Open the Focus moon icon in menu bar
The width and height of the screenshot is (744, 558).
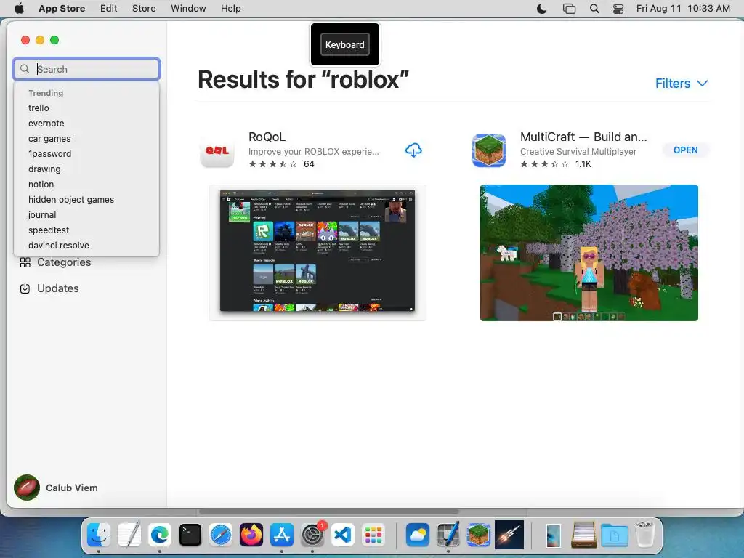click(541, 9)
